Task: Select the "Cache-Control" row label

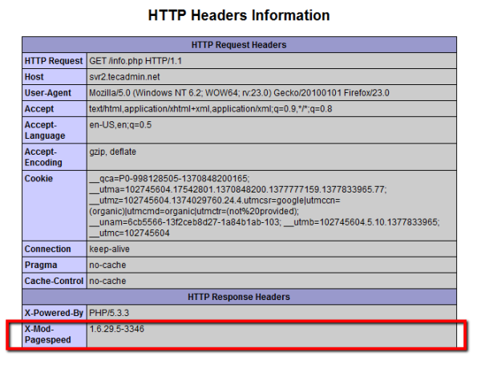Action: (x=54, y=282)
